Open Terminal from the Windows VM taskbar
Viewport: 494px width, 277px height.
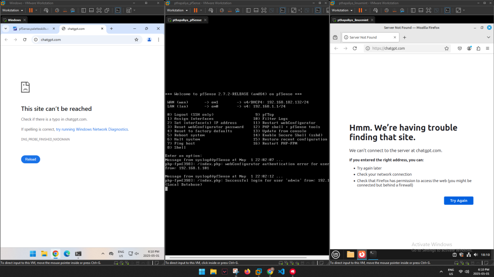coord(78,254)
